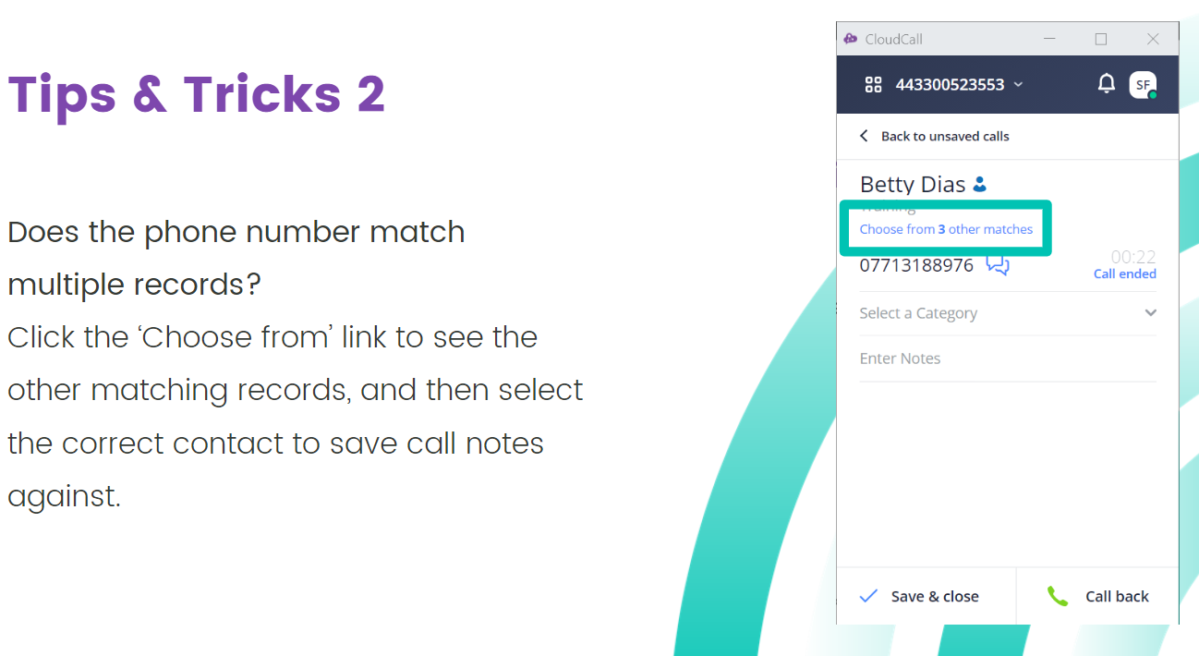Click the SF user avatar

1143,85
